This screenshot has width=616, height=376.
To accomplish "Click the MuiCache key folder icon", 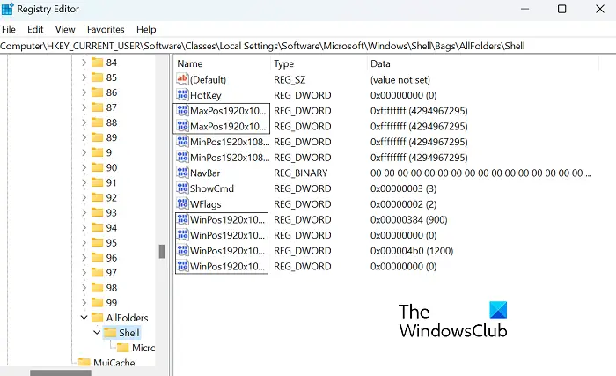I will coord(84,362).
